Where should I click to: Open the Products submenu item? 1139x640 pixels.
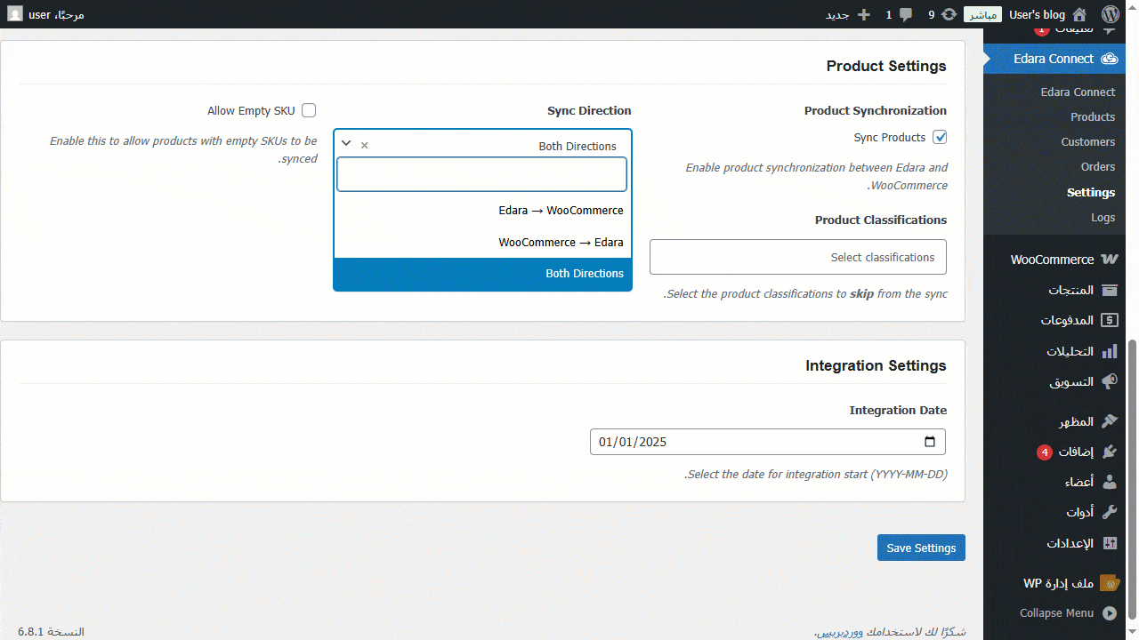coord(1093,116)
